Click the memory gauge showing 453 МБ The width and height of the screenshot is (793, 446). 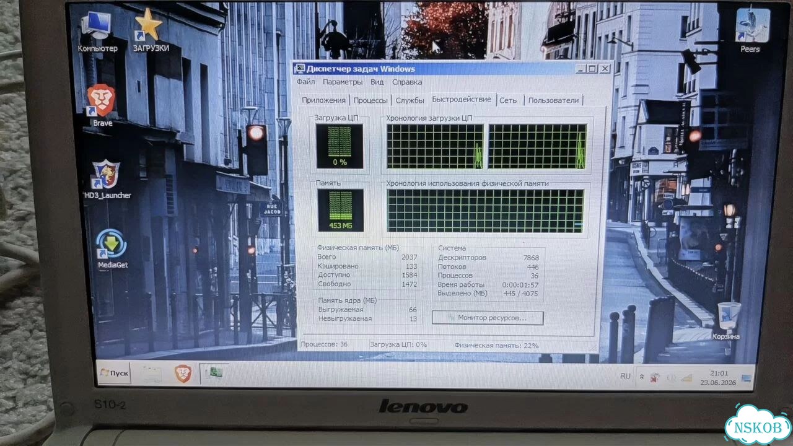click(x=340, y=210)
